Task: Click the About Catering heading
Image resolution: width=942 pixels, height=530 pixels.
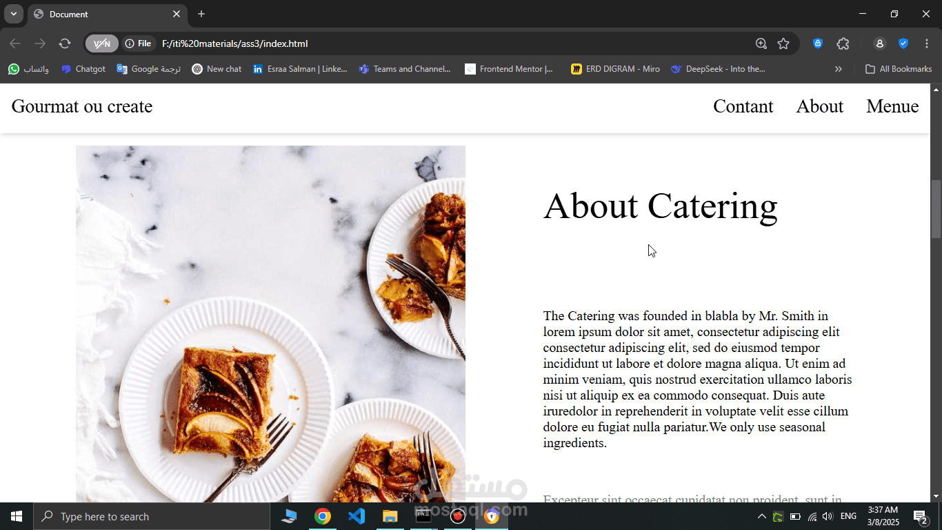Action: click(661, 206)
